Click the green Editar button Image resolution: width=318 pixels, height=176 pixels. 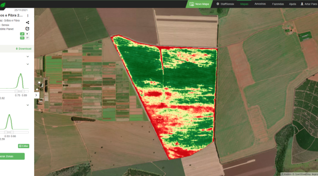coord(24,146)
